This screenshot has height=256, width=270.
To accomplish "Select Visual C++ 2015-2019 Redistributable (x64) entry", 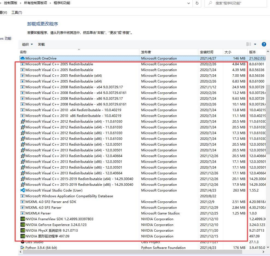I will click(x=143, y=179).
